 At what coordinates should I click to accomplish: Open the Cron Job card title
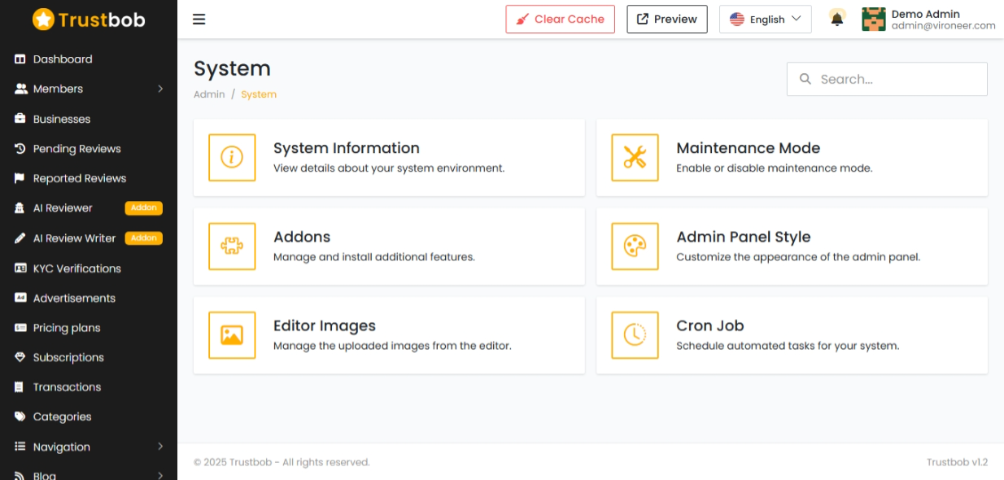tap(710, 325)
